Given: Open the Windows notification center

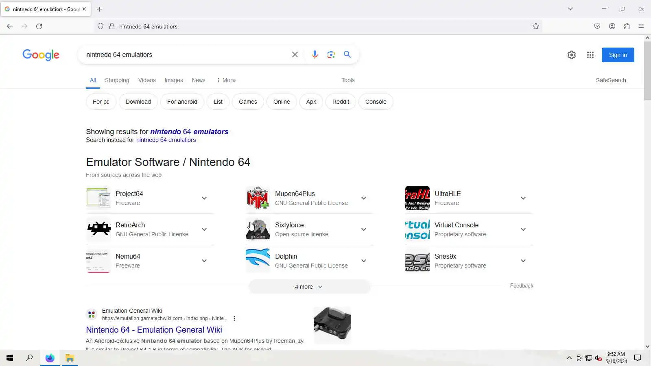Looking at the screenshot, I should click(x=638, y=358).
